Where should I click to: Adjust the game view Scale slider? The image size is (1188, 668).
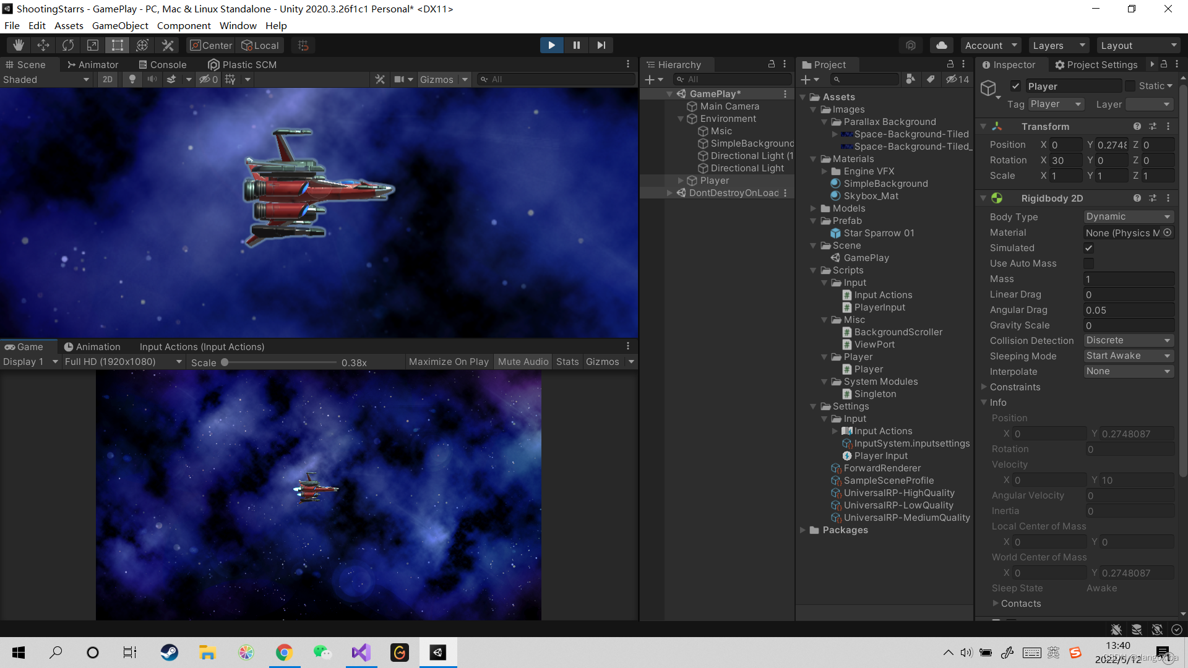225,362
